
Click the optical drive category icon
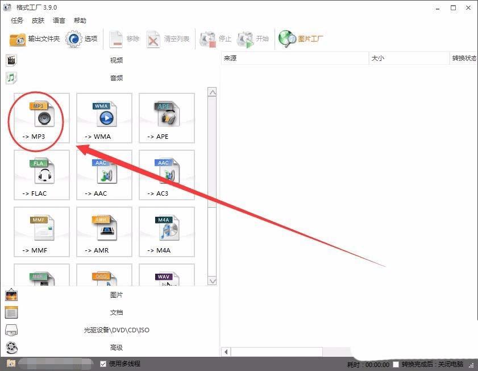coord(11,330)
